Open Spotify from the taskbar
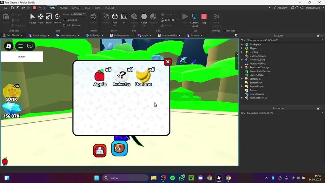Image resolution: width=325 pixels, height=183 pixels. pyautogui.click(x=172, y=178)
